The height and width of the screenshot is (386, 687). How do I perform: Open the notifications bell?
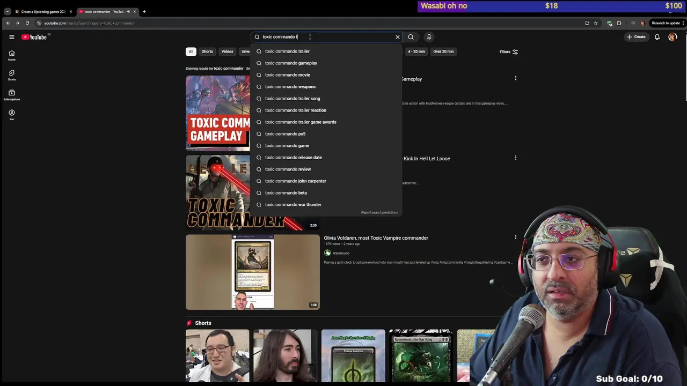tap(657, 37)
